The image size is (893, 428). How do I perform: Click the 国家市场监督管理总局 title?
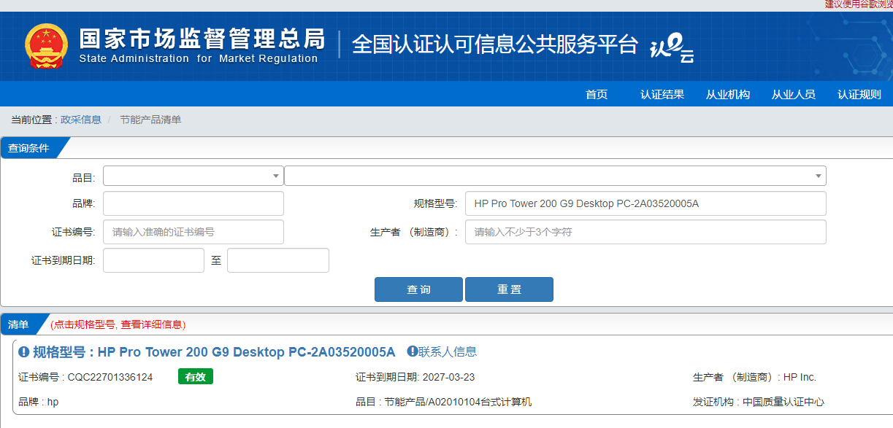202,38
